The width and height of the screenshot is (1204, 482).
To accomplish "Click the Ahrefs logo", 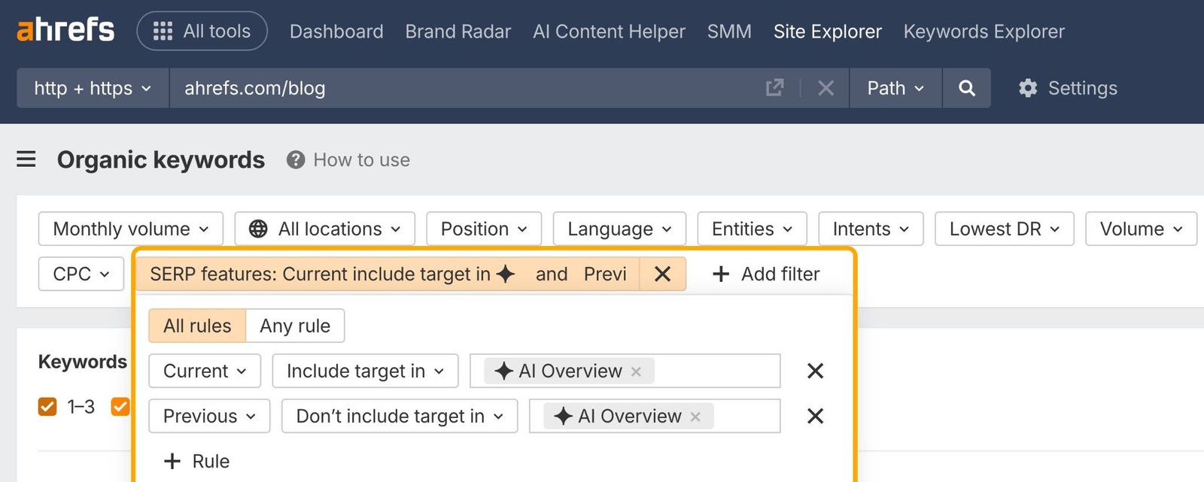I will [65, 30].
